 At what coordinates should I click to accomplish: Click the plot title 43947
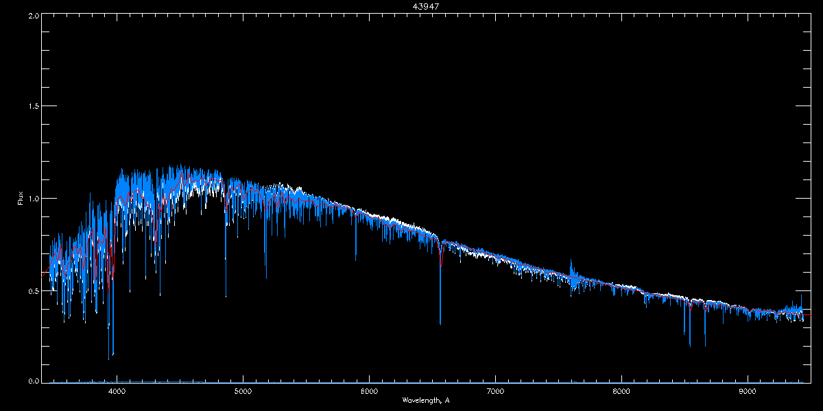(x=426, y=6)
